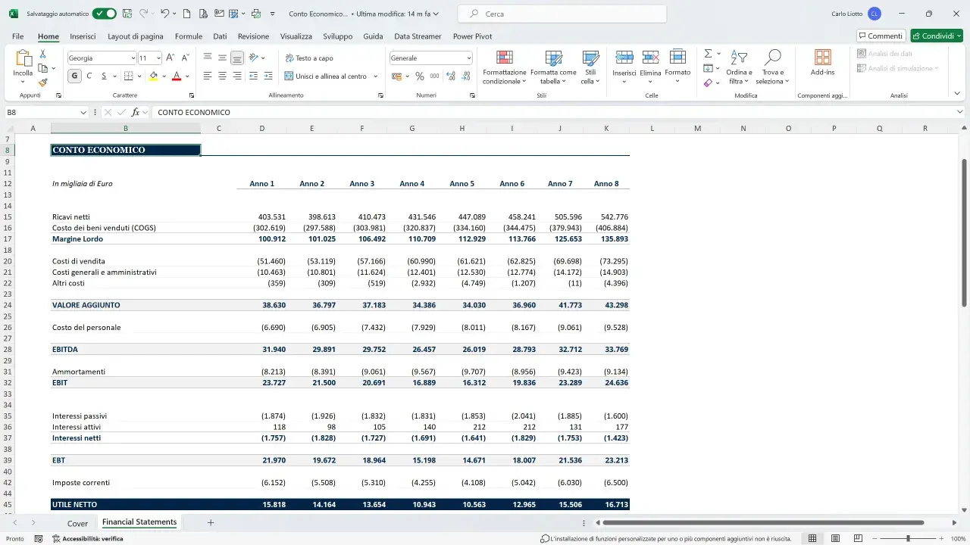970x545 pixels.
Task: Click the zoom slider in status bar
Action: [908, 538]
